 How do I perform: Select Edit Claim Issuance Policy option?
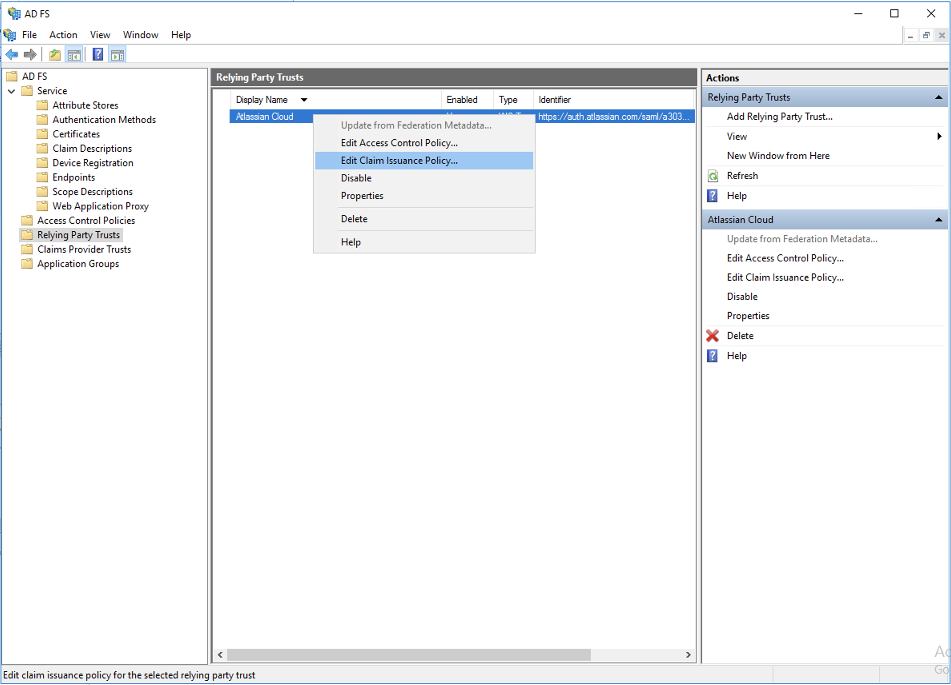pos(399,160)
